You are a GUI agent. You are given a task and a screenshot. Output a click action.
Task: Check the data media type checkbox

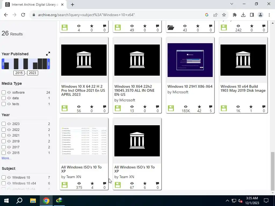click(x=3, y=98)
